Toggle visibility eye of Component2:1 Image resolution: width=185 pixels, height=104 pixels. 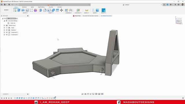coord(7,35)
